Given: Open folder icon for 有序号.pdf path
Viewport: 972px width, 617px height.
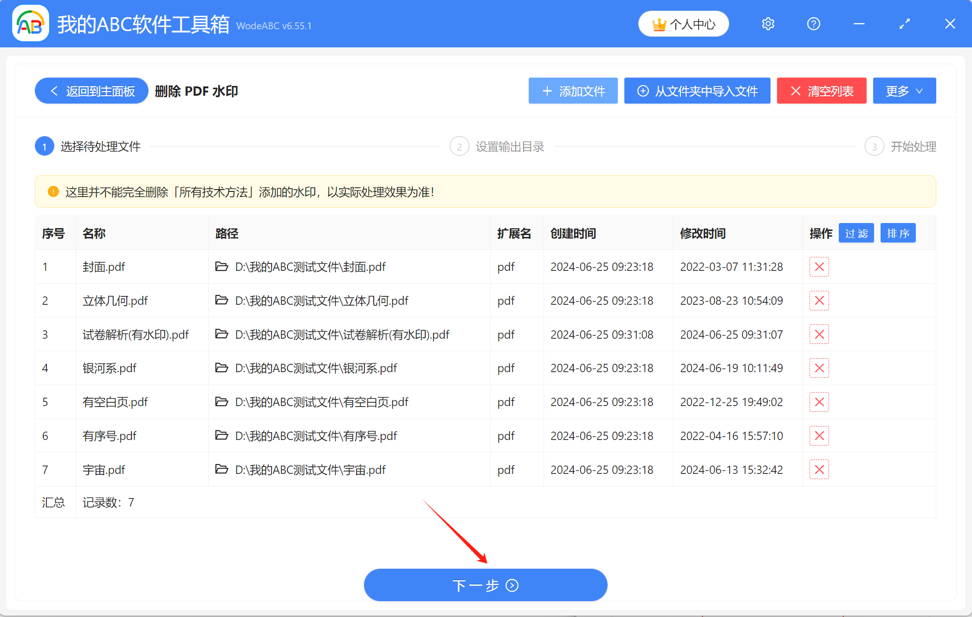Looking at the screenshot, I should coord(222,436).
